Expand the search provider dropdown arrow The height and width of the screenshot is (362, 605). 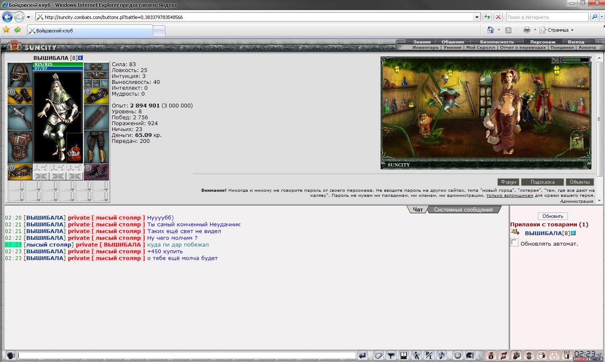click(602, 17)
